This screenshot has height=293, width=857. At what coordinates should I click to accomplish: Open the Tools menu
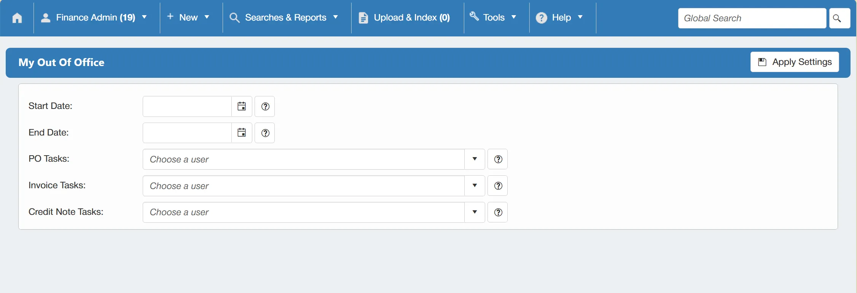(493, 17)
